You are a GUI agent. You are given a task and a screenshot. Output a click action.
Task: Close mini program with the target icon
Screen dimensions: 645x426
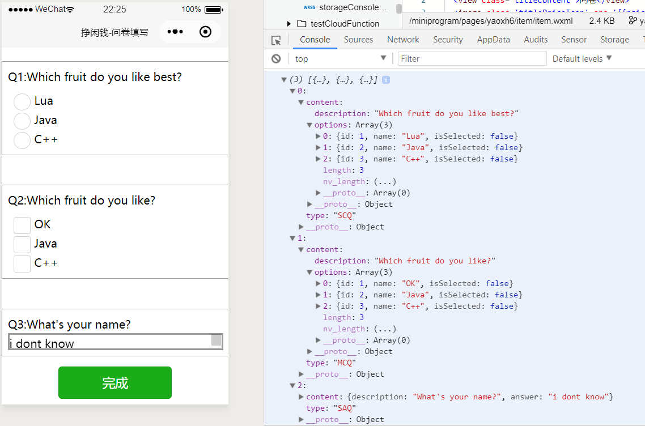tap(205, 32)
